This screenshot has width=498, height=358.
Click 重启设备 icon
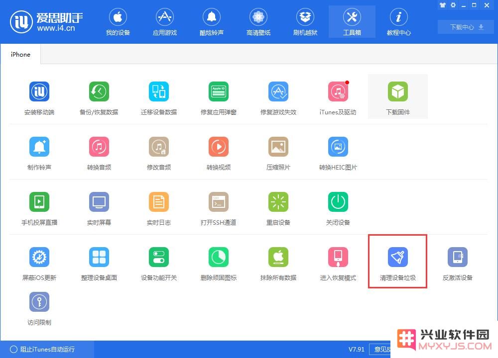click(278, 202)
